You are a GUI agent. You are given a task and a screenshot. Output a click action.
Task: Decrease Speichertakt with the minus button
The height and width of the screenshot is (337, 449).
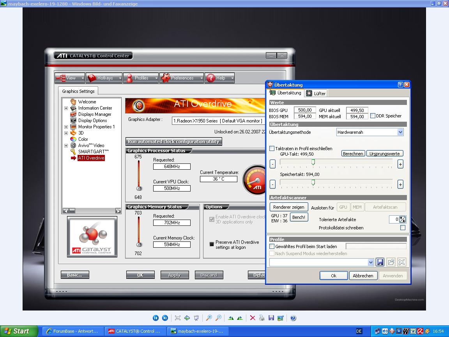[272, 184]
